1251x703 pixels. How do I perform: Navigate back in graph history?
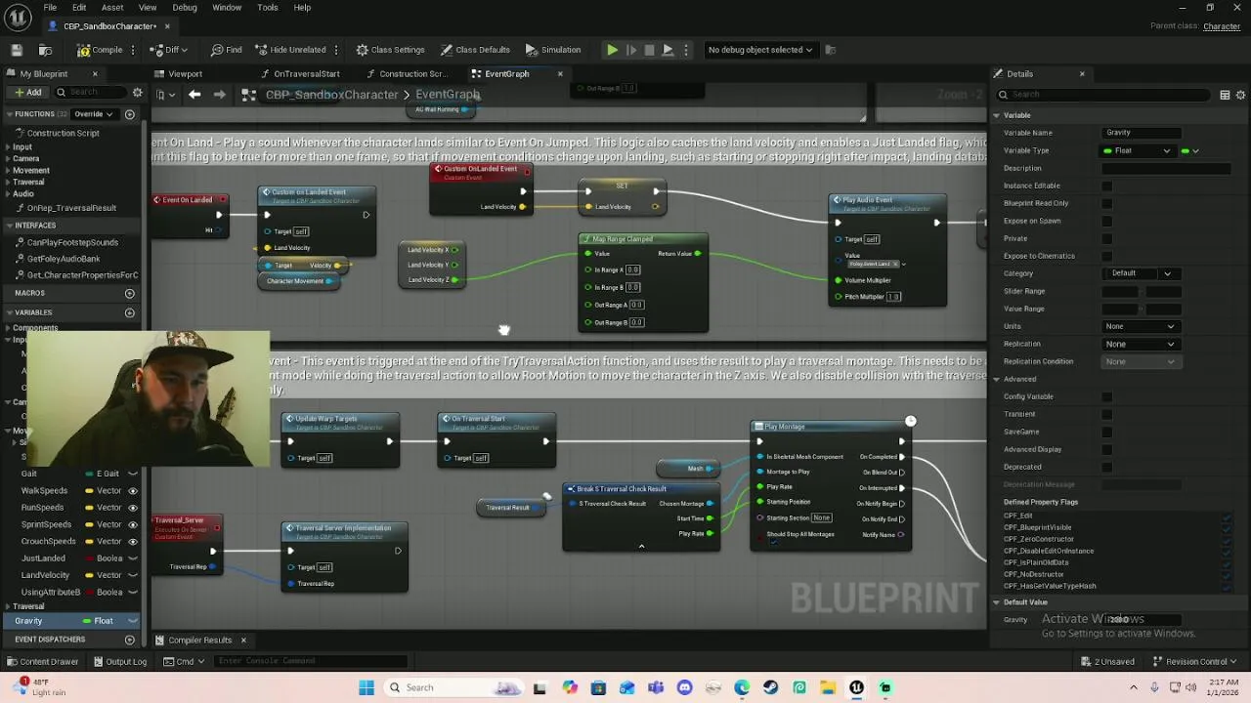point(194,95)
